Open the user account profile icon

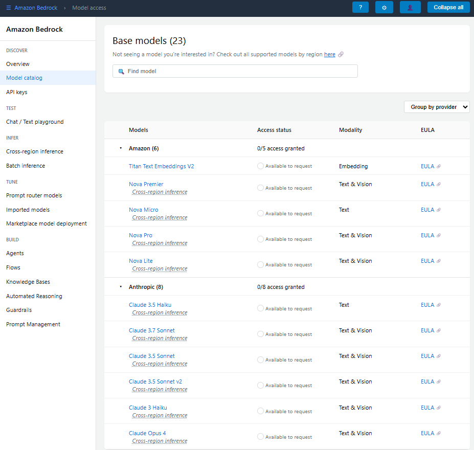(x=410, y=7)
